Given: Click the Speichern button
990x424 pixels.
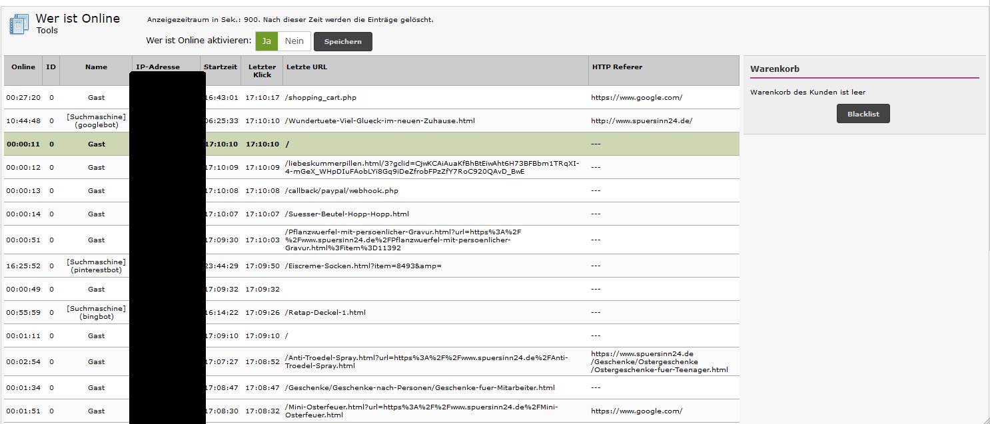Looking at the screenshot, I should pyautogui.click(x=342, y=41).
